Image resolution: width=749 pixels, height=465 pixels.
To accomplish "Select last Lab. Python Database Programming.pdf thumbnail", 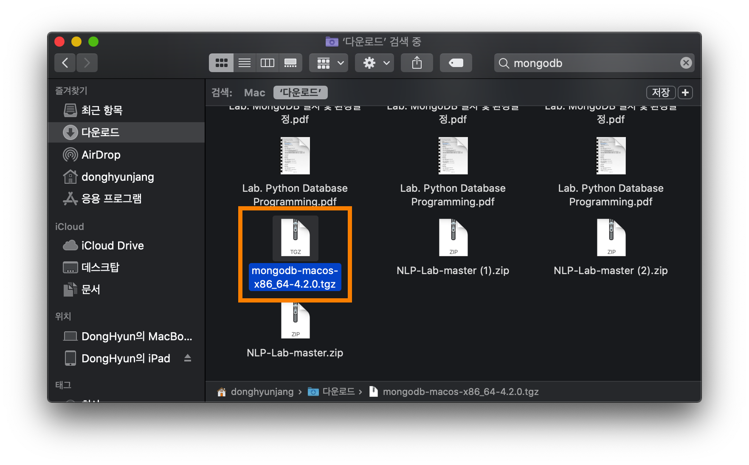I will coord(611,156).
